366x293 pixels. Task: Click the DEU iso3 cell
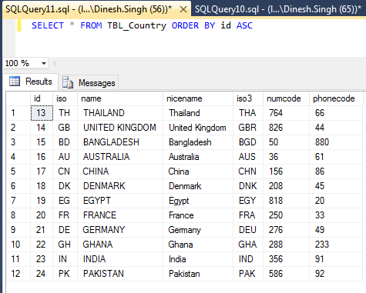[248, 230]
